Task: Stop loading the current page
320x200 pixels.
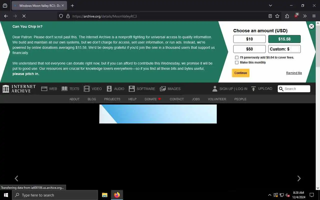Action: [x=24, y=16]
